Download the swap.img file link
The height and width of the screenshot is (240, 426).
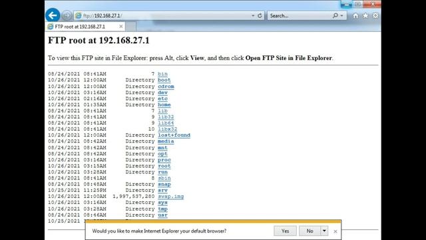[x=170, y=197]
